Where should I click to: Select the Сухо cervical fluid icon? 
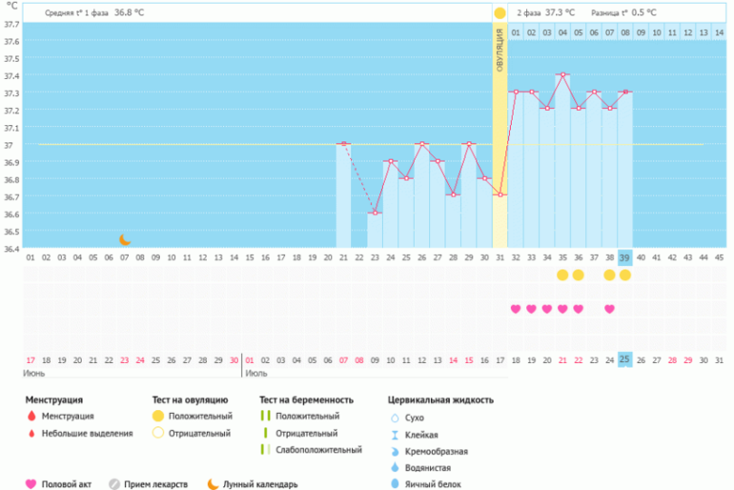click(395, 418)
